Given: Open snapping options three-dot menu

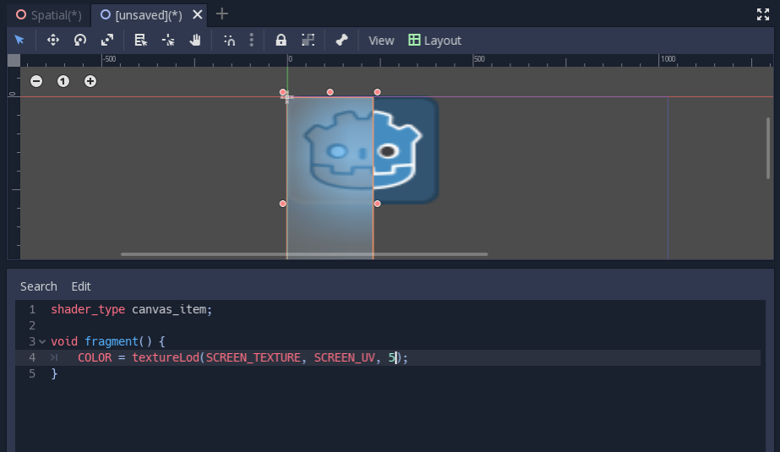Looking at the screenshot, I should 252,40.
